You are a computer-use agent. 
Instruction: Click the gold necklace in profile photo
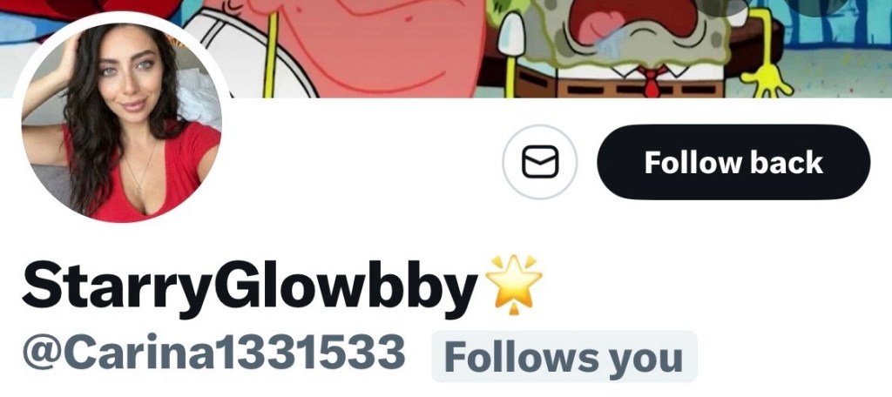pyautogui.click(x=139, y=171)
